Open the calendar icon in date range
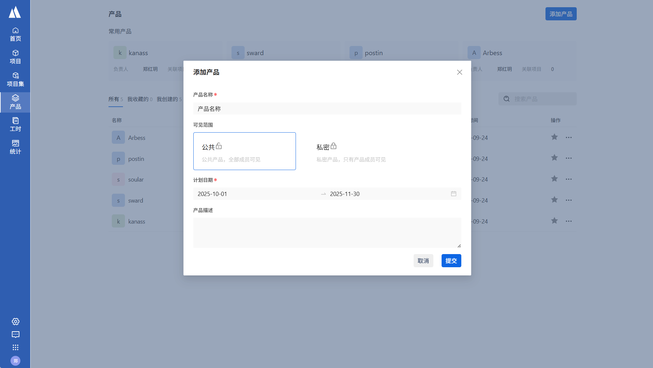The height and width of the screenshot is (368, 653). [x=453, y=194]
